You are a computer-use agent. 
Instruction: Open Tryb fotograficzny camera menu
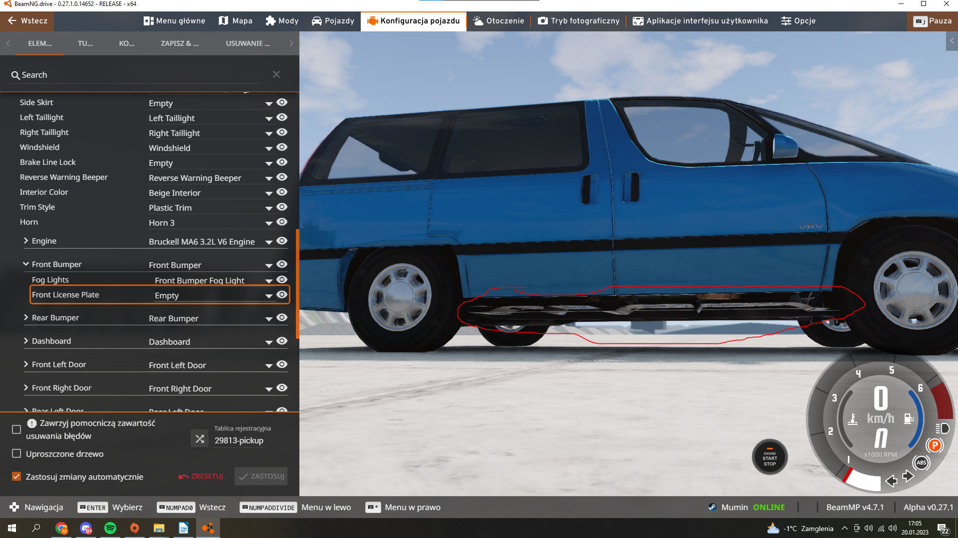pos(578,21)
